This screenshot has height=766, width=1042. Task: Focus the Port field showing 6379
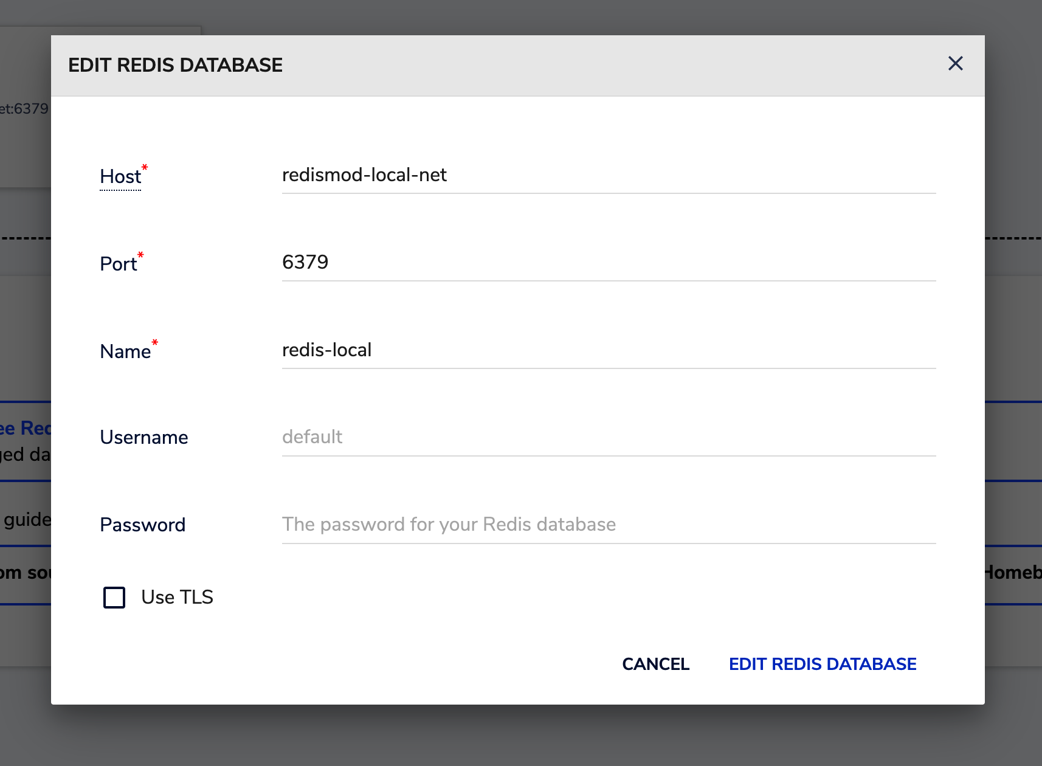tap(608, 263)
